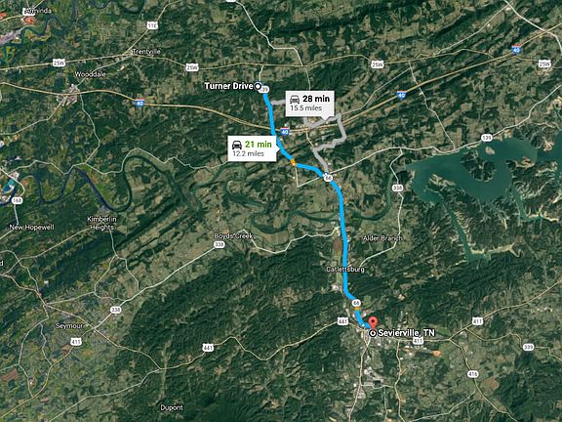The height and width of the screenshot is (422, 562).
Task: Click the Catlettsburg place label
Action: pyautogui.click(x=345, y=270)
